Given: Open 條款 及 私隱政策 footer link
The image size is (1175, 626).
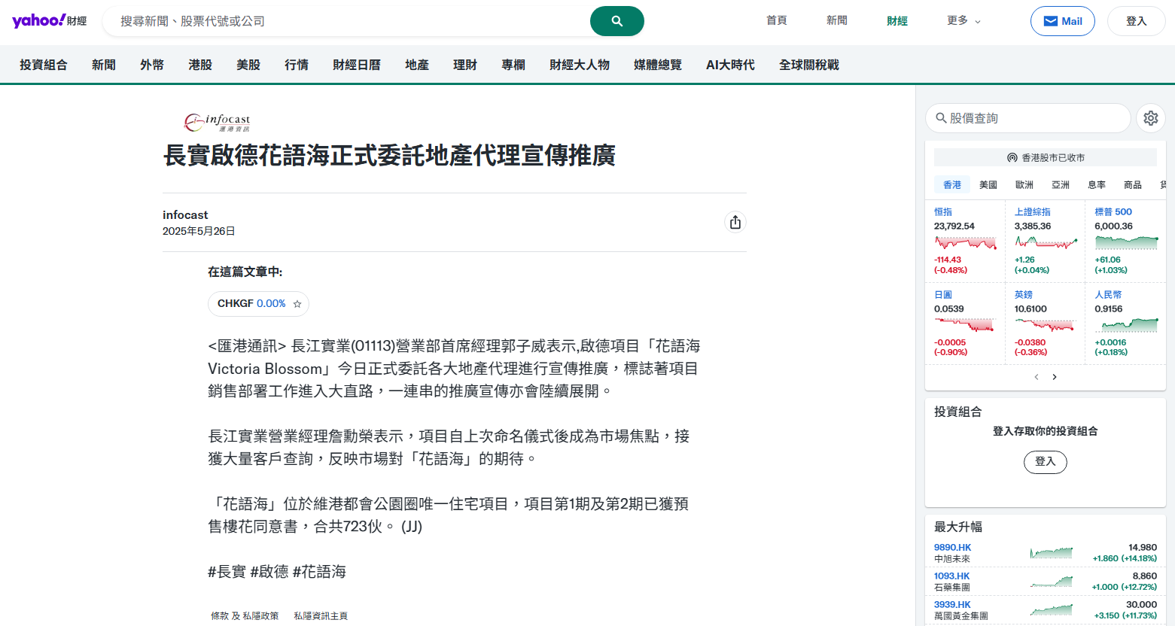Looking at the screenshot, I should (245, 616).
